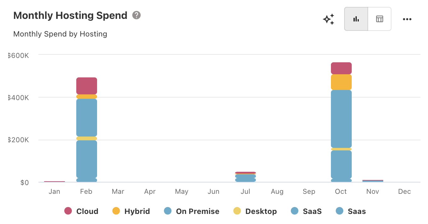The width and height of the screenshot is (428, 224).
Task: Click the Hybrid orange legend dot
Action: click(116, 211)
